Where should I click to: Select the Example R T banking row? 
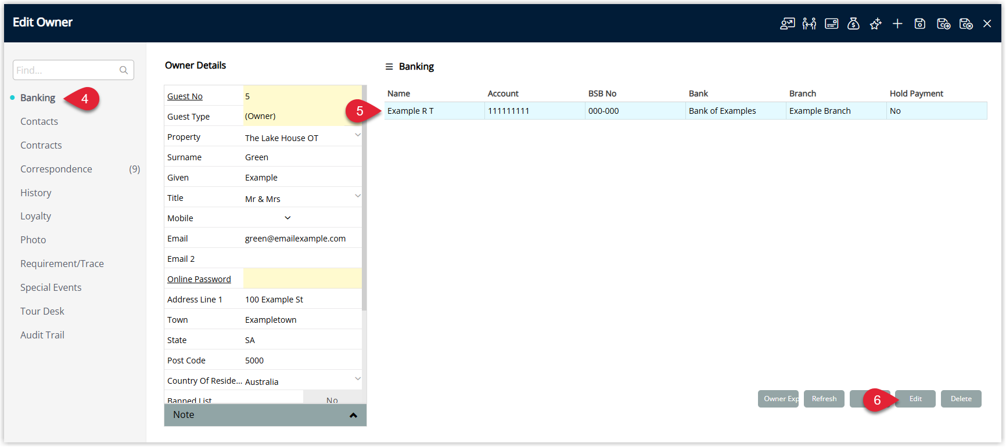point(685,111)
